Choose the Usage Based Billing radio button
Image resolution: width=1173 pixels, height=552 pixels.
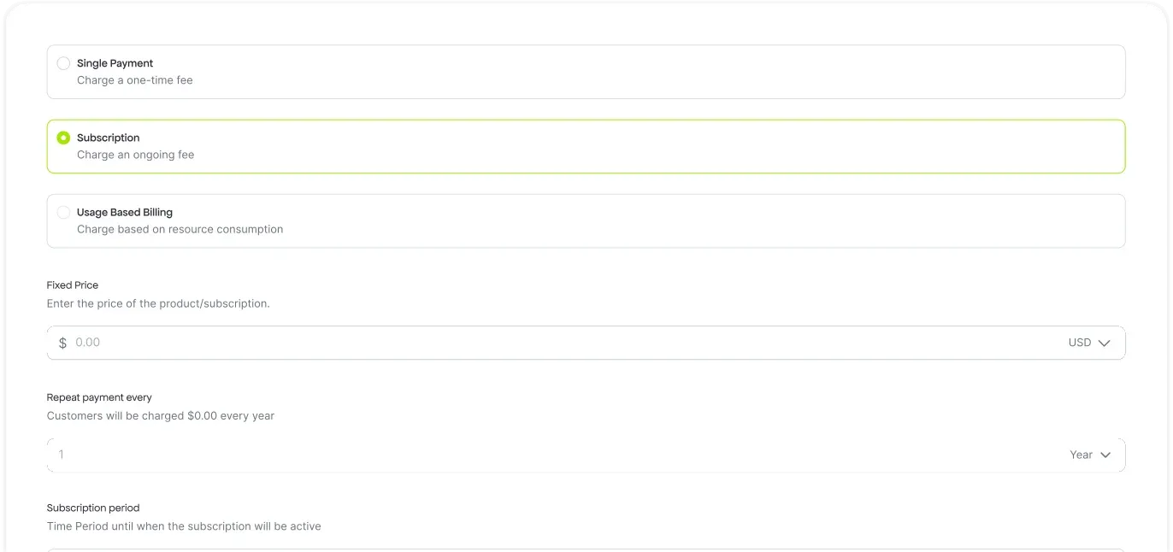click(63, 212)
